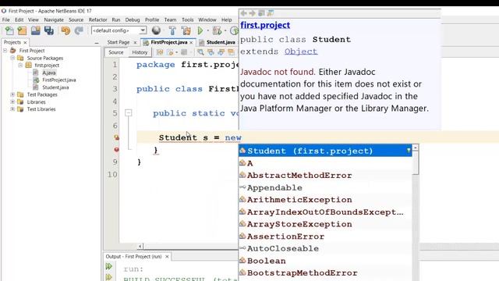Click the Javadoc popup forward arrow
Screen dimensions: 499x281
253,13
